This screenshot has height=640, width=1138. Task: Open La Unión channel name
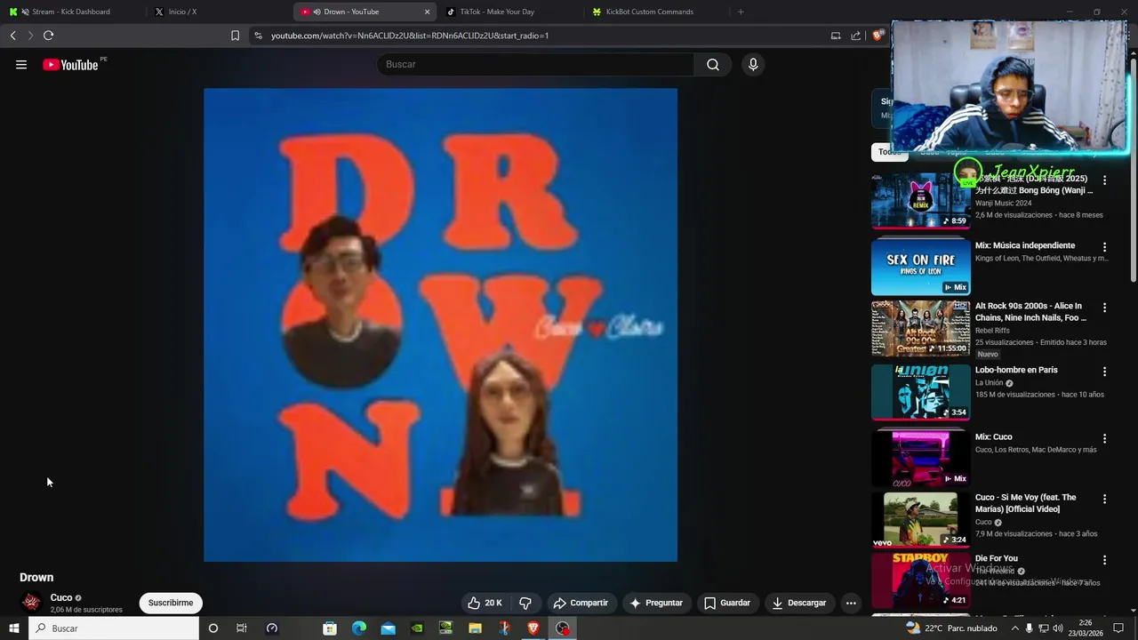pyautogui.click(x=990, y=383)
